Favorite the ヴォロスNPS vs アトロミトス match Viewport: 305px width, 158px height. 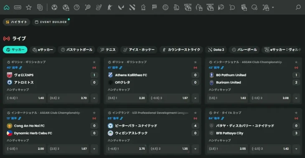[x=94, y=62]
